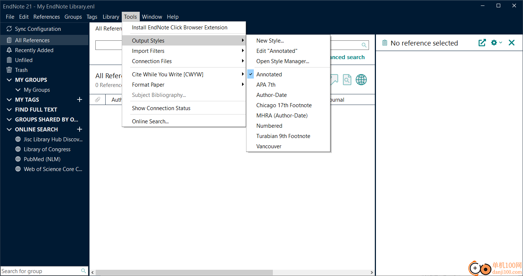Choose Install EndNote Click Browser Extension
Viewport: 523px width, 276px height.
(184, 28)
